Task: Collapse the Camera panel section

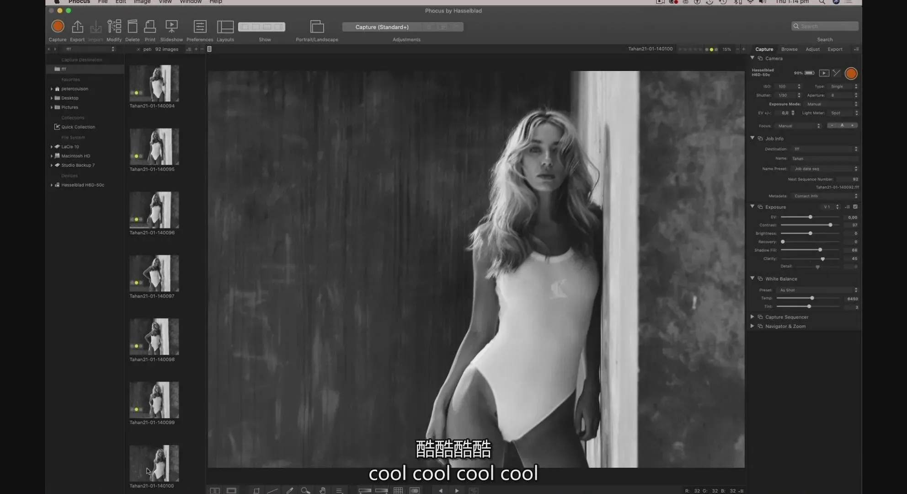Action: pyautogui.click(x=752, y=58)
